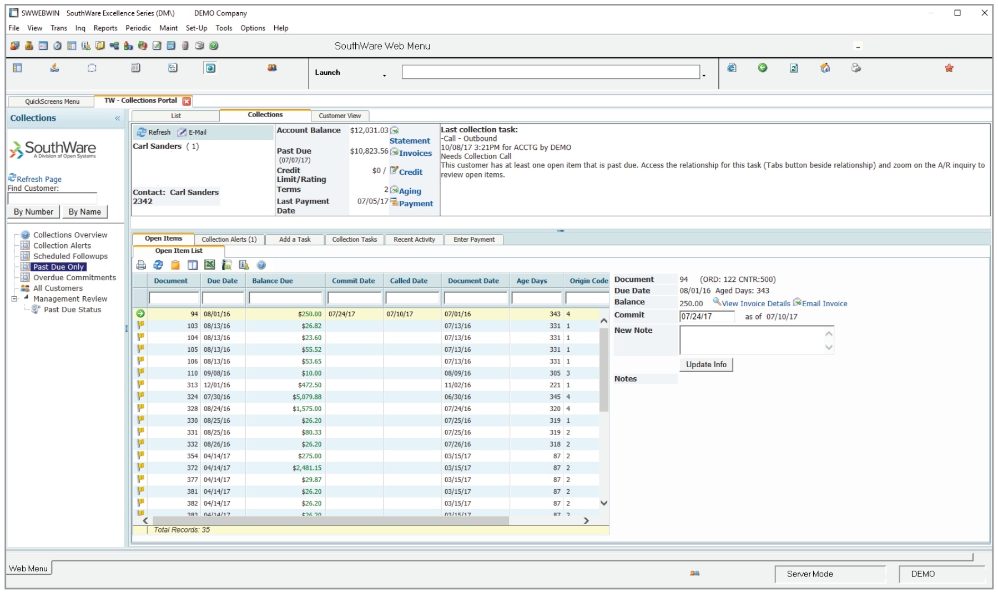Open the Launch dropdown arrow
The width and height of the screenshot is (998, 593).
click(x=384, y=75)
